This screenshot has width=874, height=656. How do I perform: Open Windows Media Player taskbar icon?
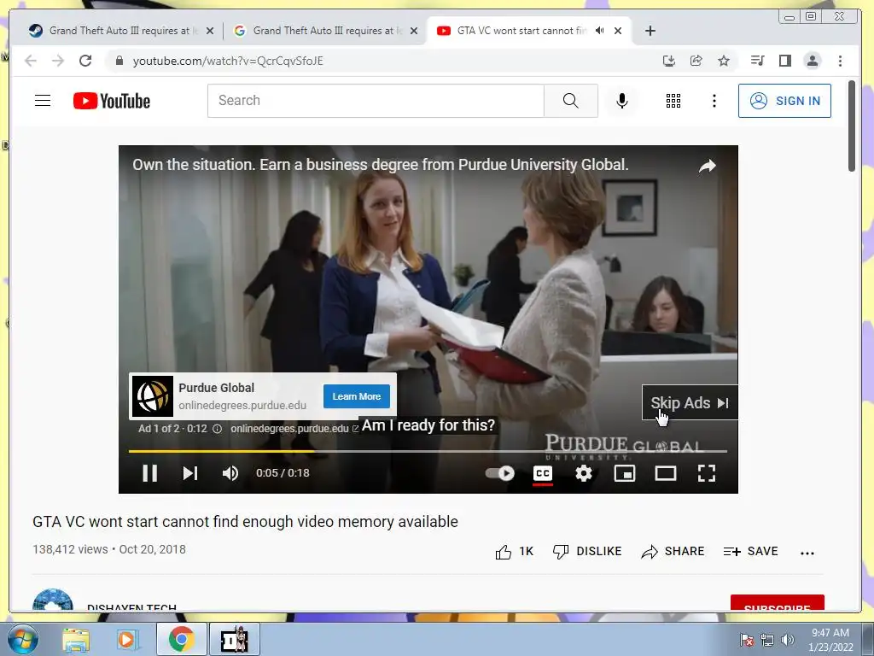coord(127,640)
